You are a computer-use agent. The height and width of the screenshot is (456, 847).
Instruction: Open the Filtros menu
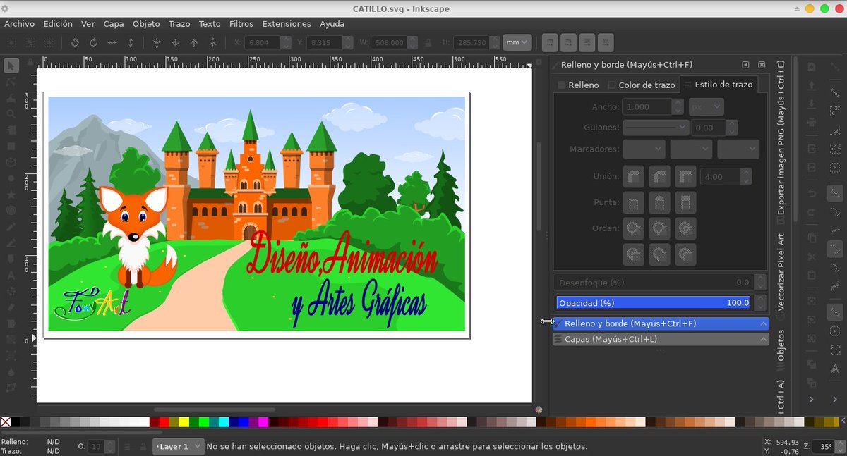[241, 23]
